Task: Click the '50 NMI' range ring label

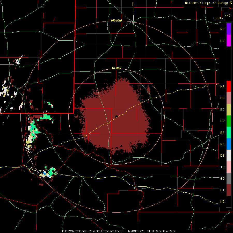Action: coord(116,69)
